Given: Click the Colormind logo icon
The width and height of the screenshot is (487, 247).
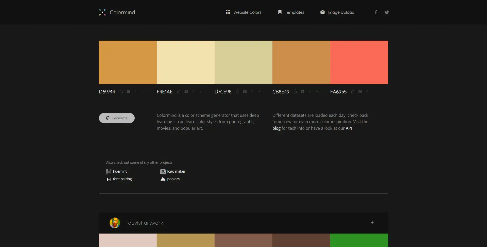Looking at the screenshot, I should pyautogui.click(x=102, y=12).
